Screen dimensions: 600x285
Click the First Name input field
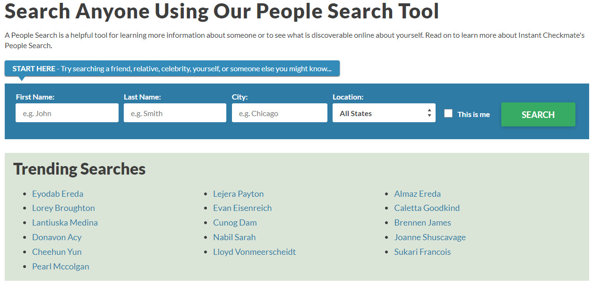point(67,113)
